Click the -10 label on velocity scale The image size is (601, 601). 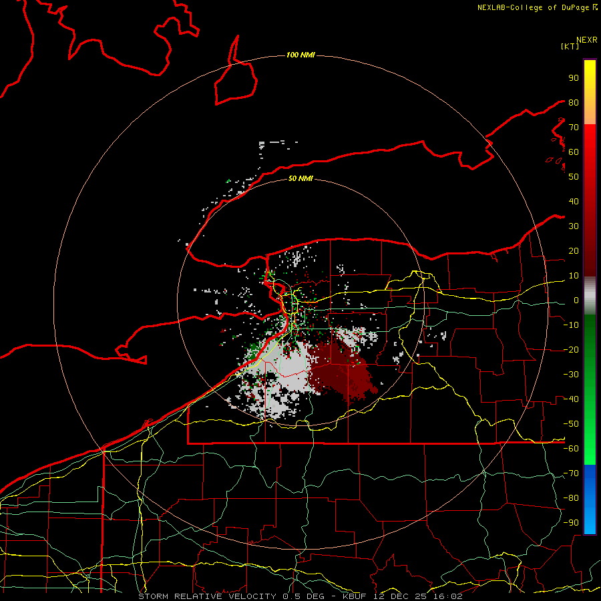point(571,325)
